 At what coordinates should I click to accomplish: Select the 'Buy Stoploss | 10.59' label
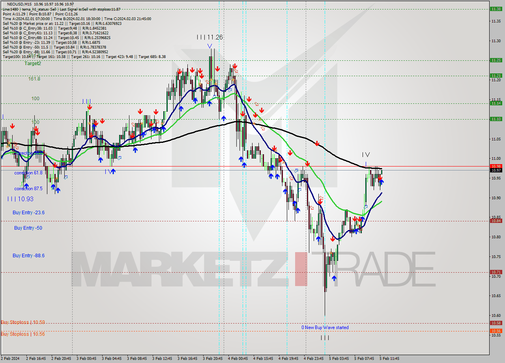click(23, 322)
